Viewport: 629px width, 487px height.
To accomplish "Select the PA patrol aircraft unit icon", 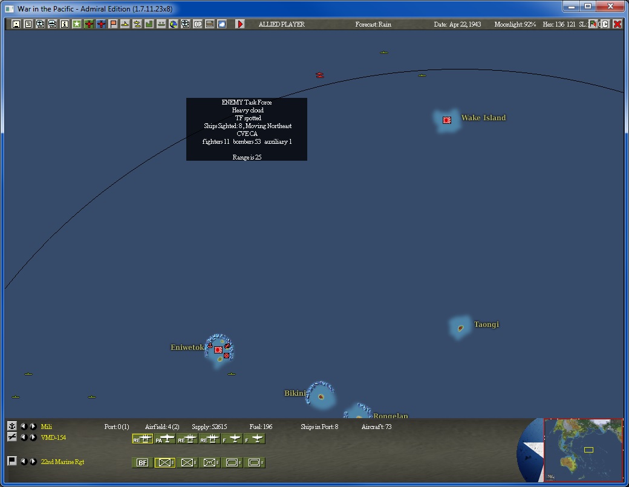I will (x=165, y=439).
